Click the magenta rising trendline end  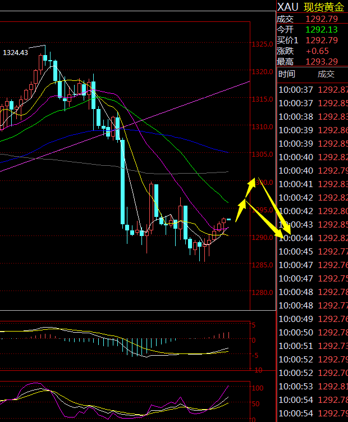(x=249, y=81)
